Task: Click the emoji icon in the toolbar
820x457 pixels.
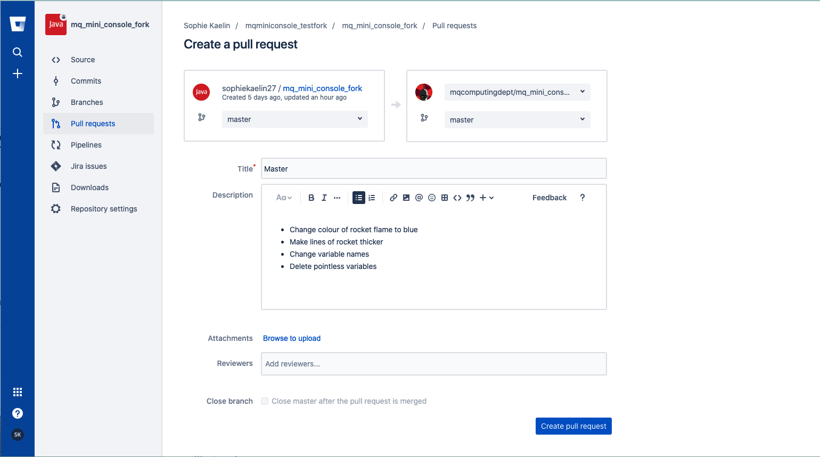Action: (x=432, y=198)
